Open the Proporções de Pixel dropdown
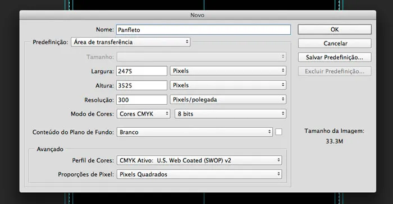393x204 pixels. click(199, 174)
